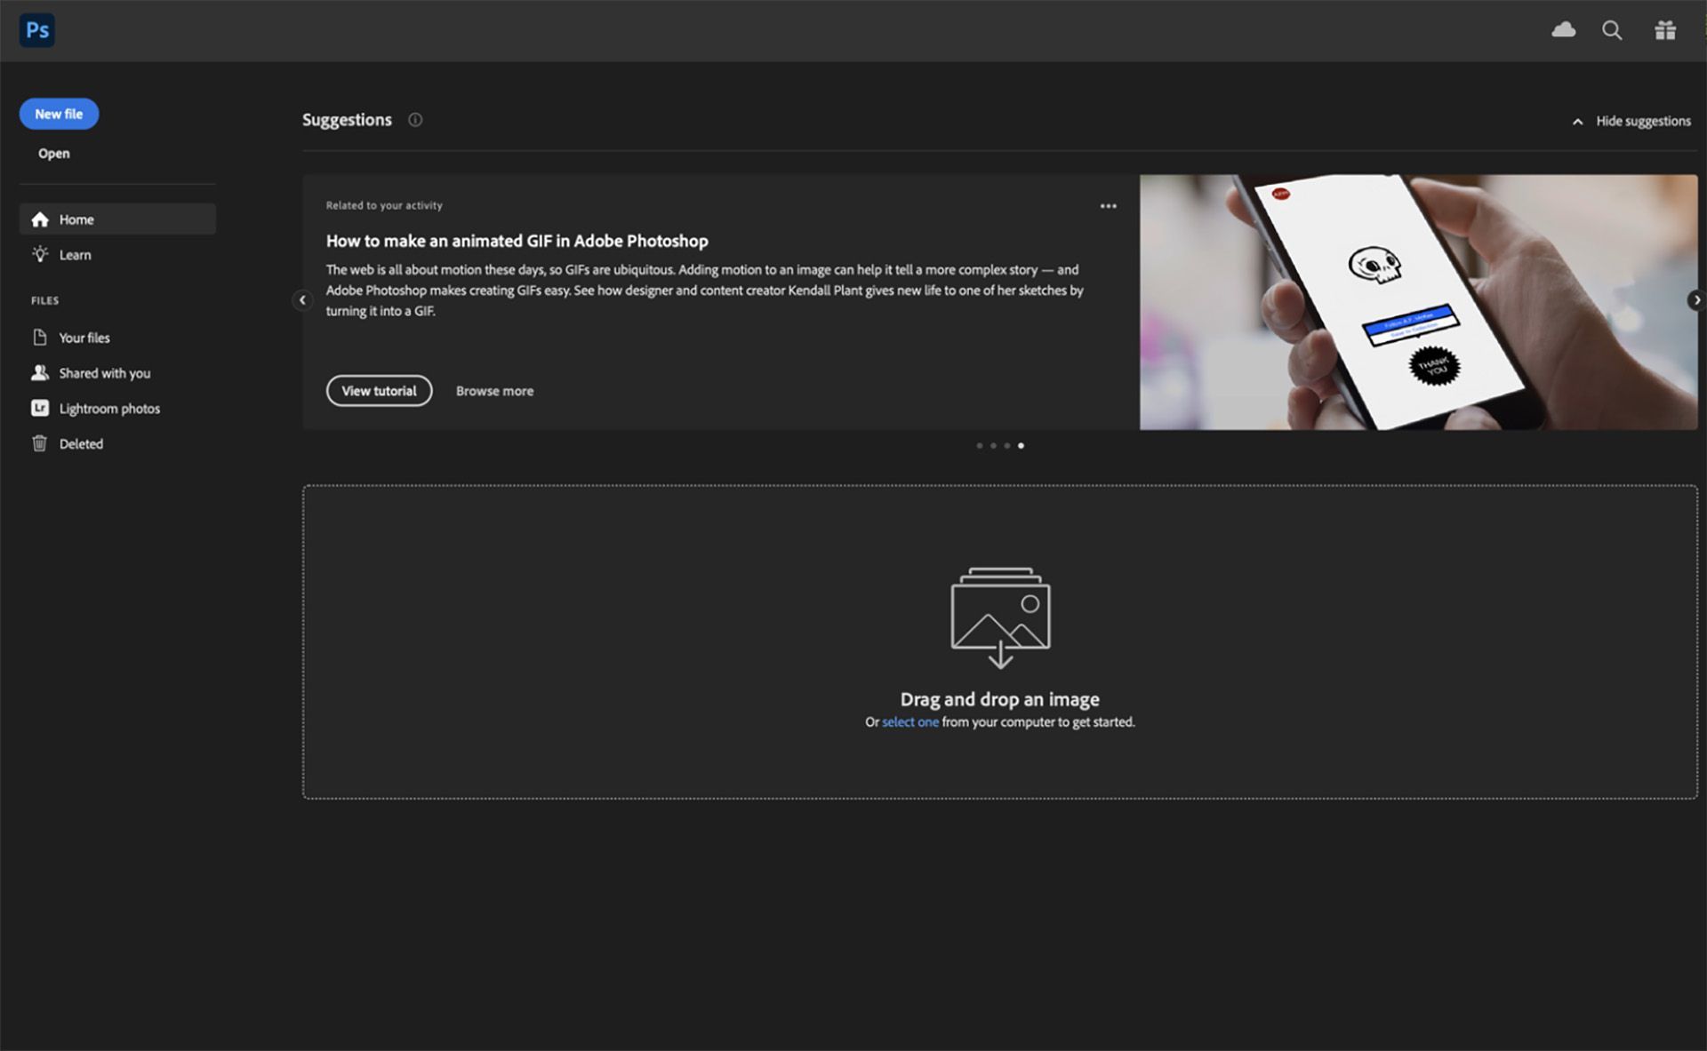Screen dimensions: 1707x1051
Task: Click the Lightroom photos Lr icon
Action: pyautogui.click(x=40, y=408)
